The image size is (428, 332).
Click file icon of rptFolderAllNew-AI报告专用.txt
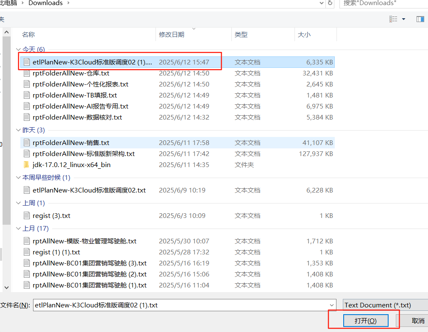pos(27,106)
